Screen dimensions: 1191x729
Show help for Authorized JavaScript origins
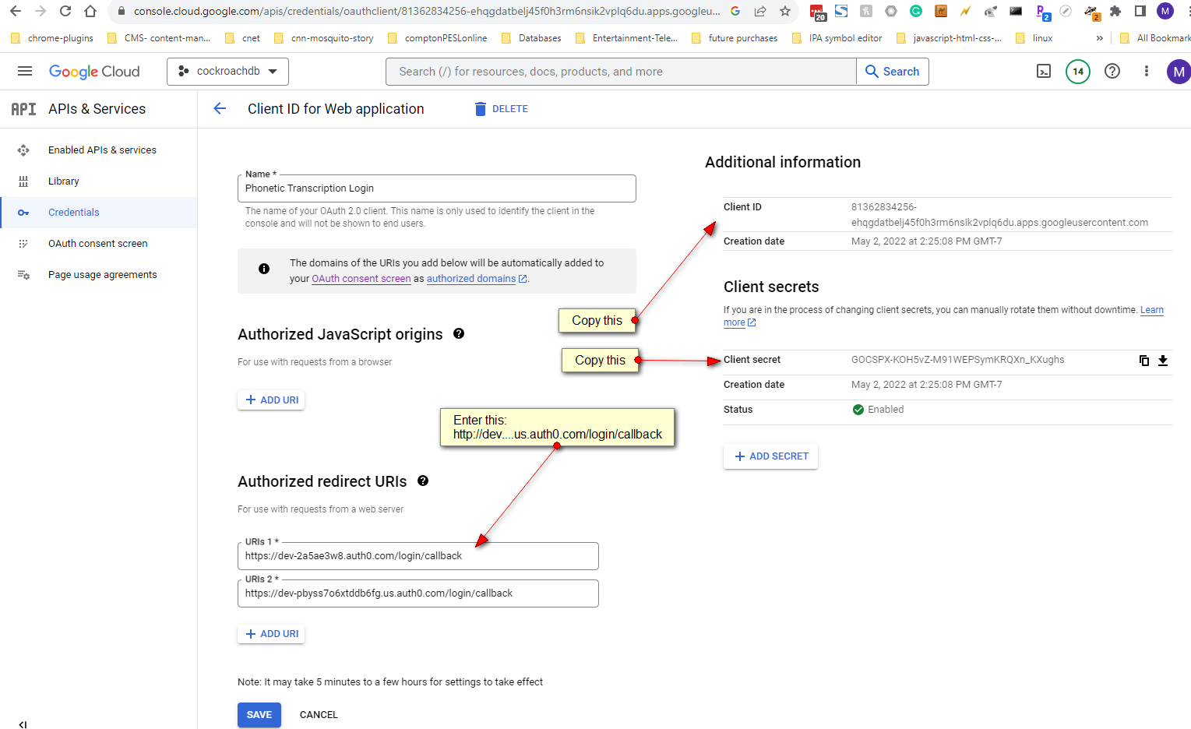(459, 333)
